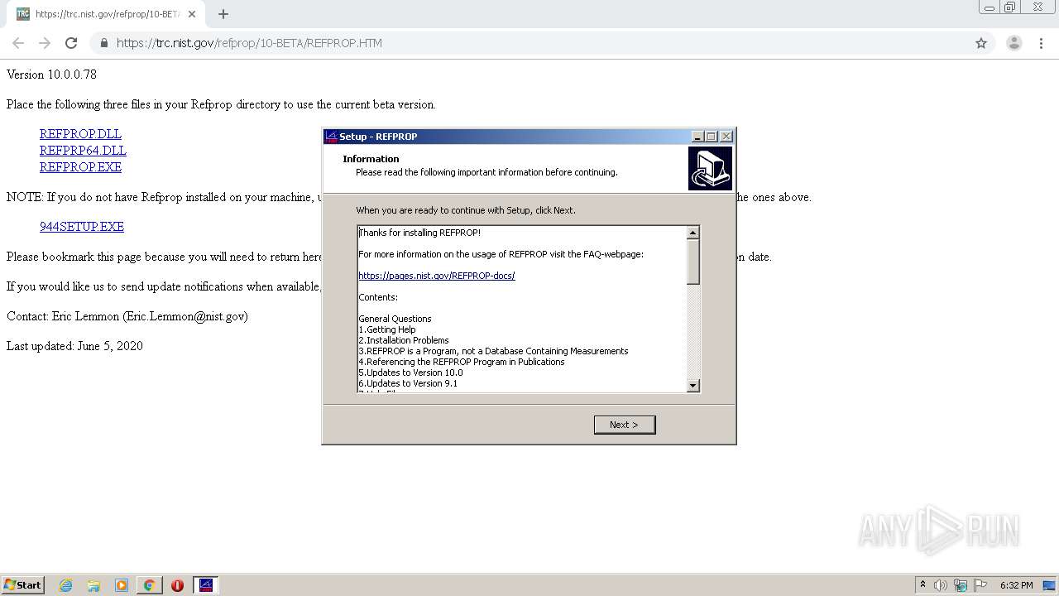Go back in browser history
Viewport: 1059px width, 596px height.
click(x=18, y=43)
